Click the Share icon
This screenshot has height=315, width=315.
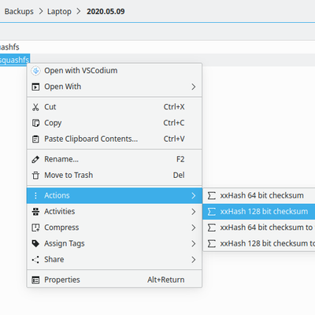pos(35,260)
